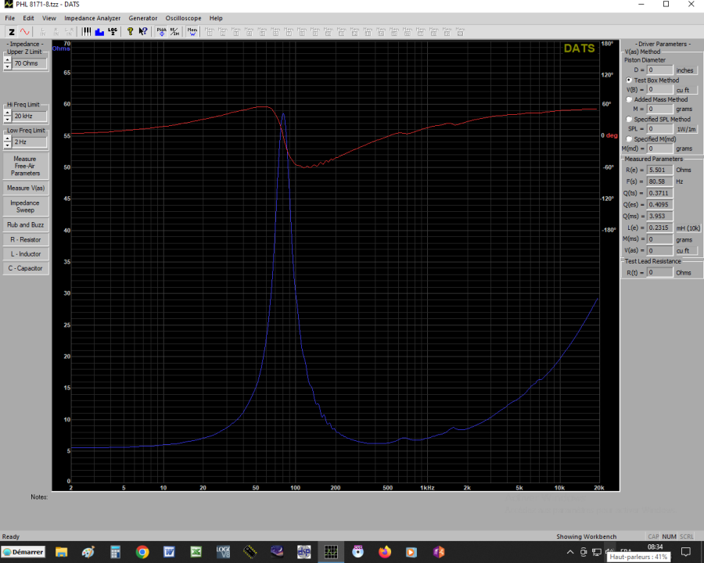Viewport: 704px width, 563px height.
Task: Increase the Upper Z Limit with up arrow
Action: click(8, 59)
